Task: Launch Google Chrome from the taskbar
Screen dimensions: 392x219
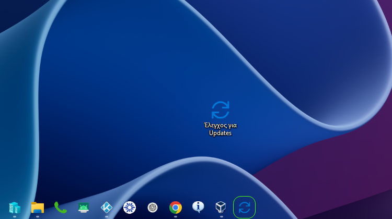Action: 176,208
